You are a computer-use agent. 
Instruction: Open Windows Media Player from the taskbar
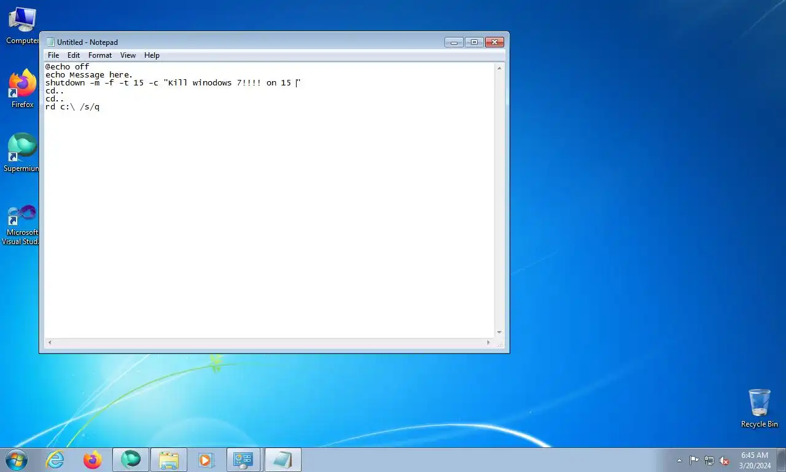click(206, 460)
